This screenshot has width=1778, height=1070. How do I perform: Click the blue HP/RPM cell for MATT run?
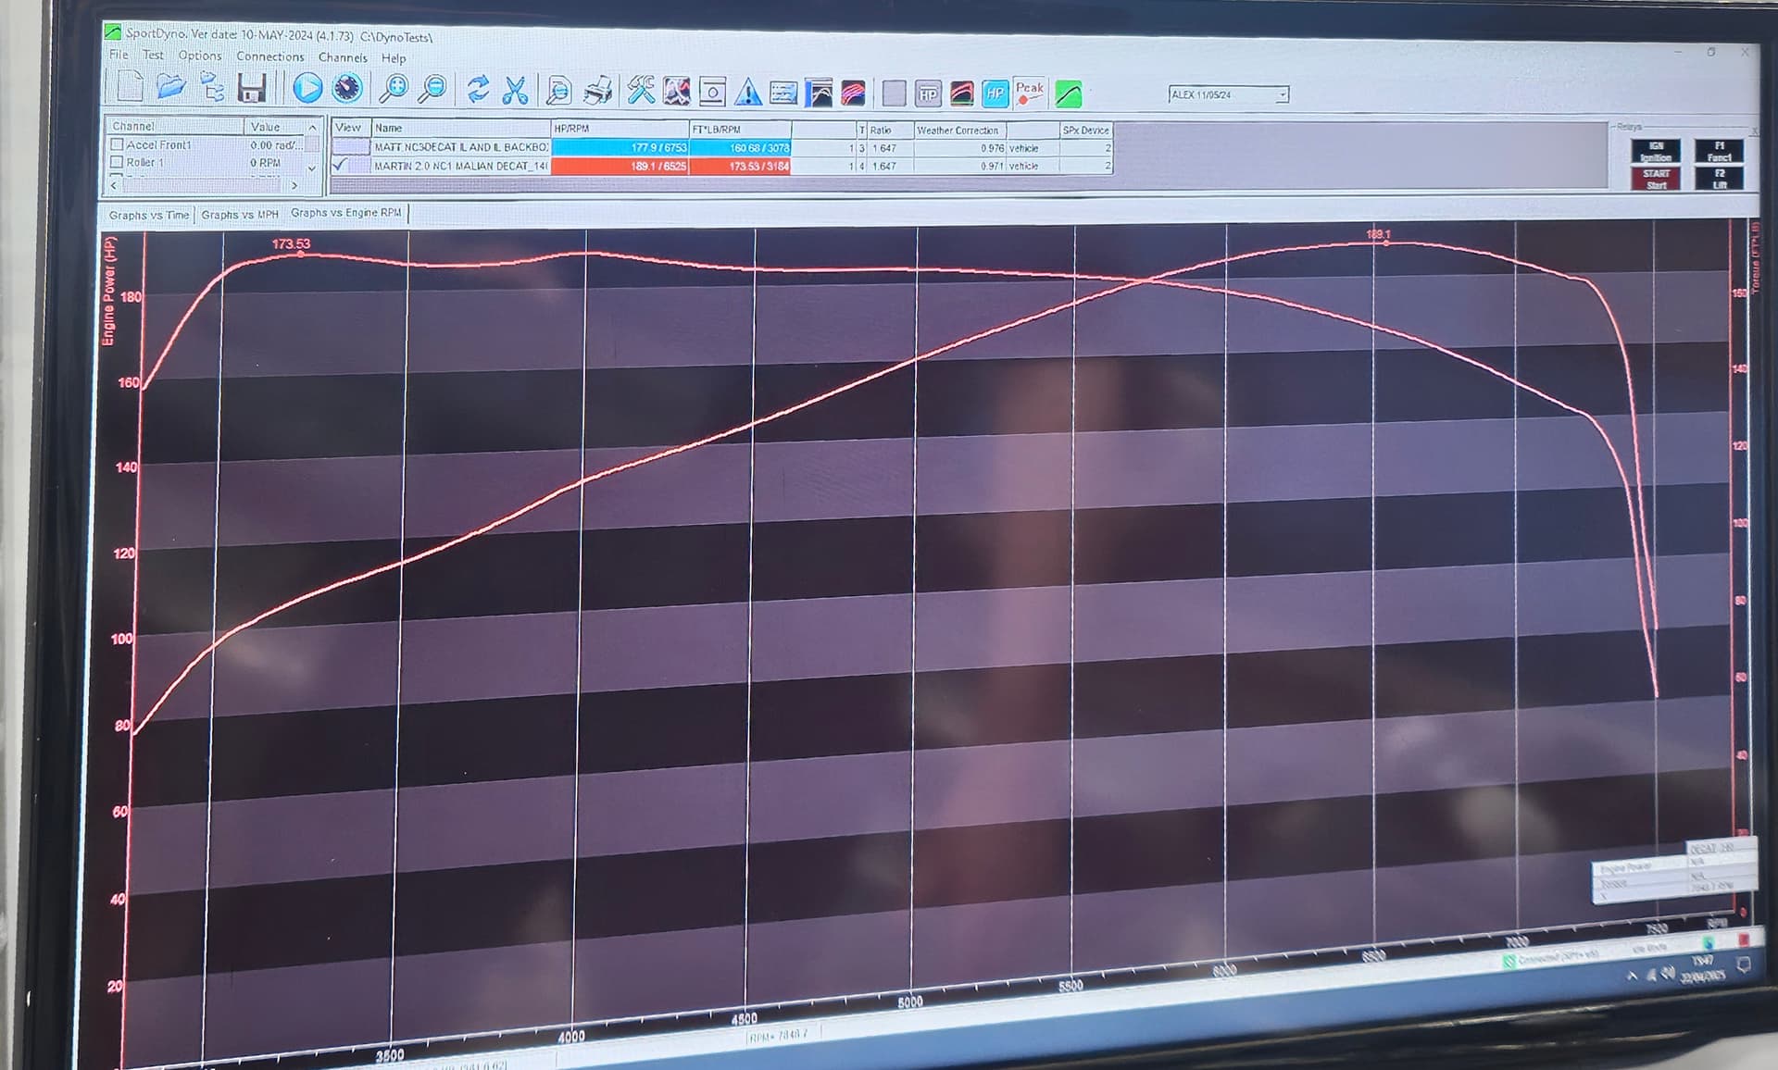click(x=620, y=147)
